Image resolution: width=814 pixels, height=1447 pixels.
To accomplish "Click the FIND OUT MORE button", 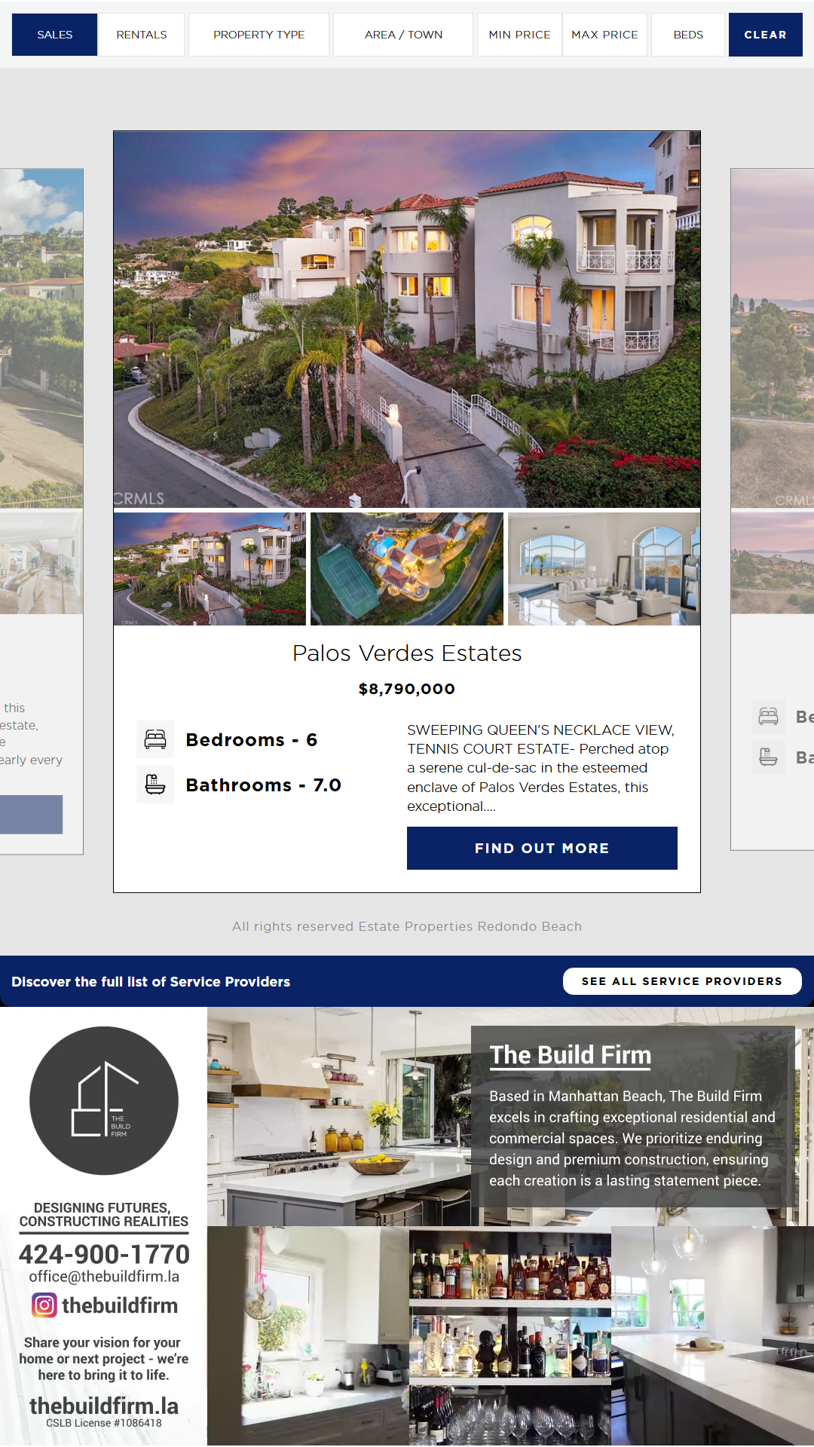I will point(542,848).
